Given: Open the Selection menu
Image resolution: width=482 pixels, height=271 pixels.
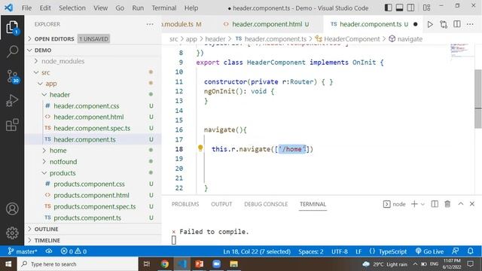Looking at the screenshot, I should [72, 8].
